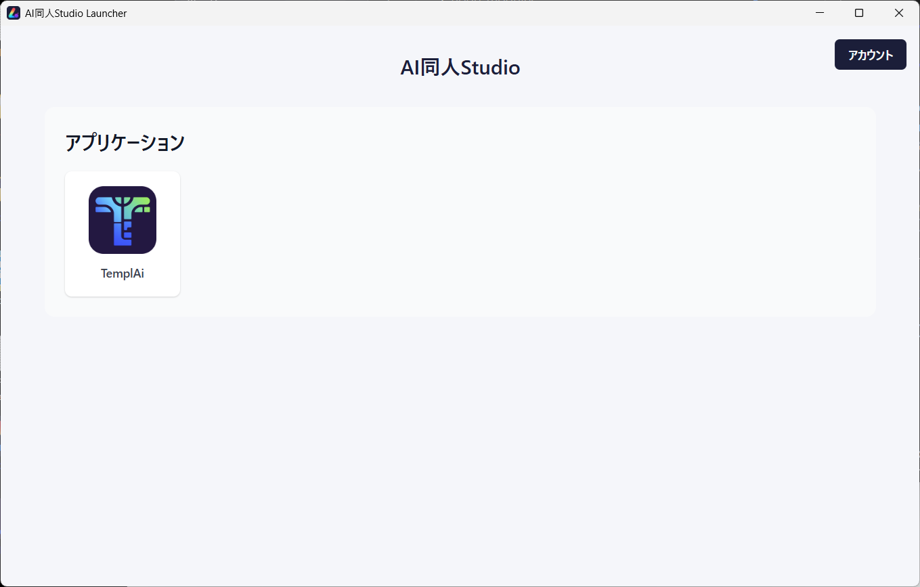The image size is (920, 587).
Task: Click the AI同人Studio Launcher logo in title bar
Action: tap(14, 13)
